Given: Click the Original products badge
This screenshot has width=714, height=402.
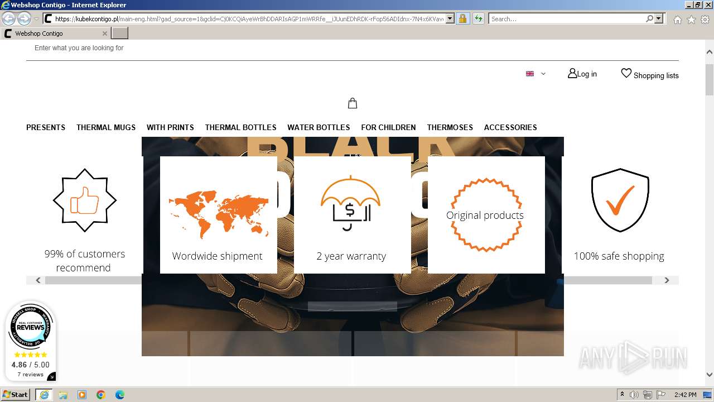Looking at the screenshot, I should pyautogui.click(x=485, y=215).
